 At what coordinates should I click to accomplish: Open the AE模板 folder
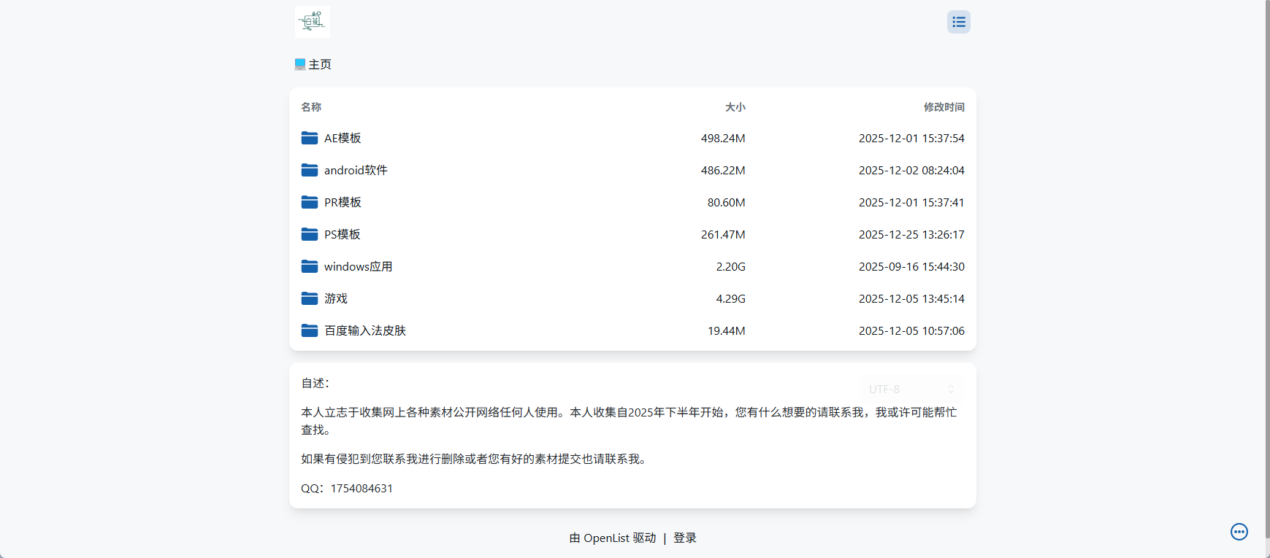(632, 138)
